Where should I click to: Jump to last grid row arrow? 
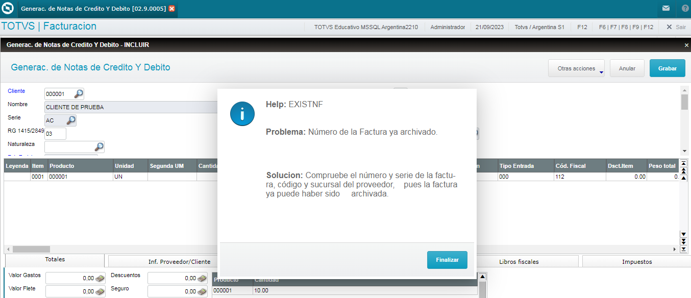click(x=684, y=249)
